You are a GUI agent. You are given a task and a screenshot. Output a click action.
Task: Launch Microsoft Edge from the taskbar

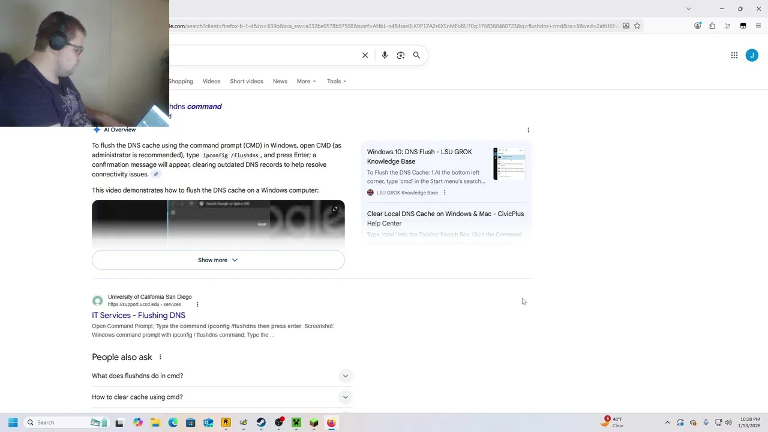pos(173,422)
